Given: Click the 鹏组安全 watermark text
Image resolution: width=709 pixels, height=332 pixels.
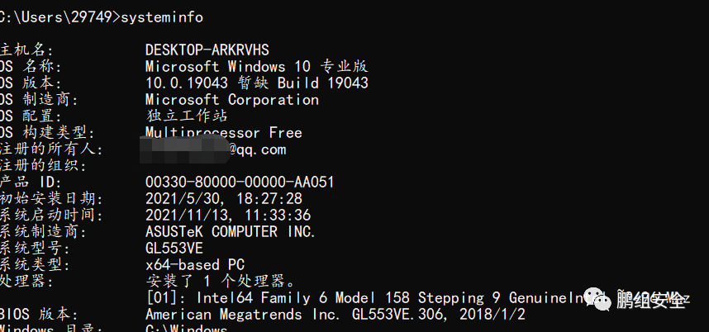Looking at the screenshot, I should pyautogui.click(x=651, y=300).
